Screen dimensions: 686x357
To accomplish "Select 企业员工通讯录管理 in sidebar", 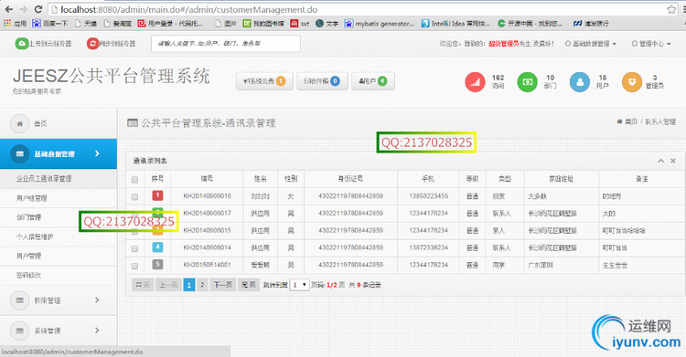I will tap(44, 178).
